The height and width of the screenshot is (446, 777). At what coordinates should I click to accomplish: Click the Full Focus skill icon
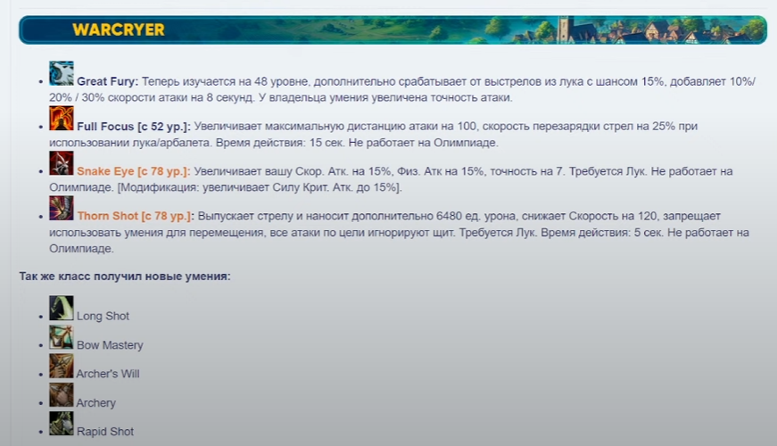point(61,119)
